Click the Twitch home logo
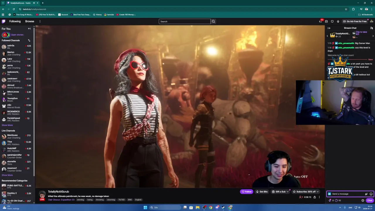375x211 pixels. click(x=4, y=21)
